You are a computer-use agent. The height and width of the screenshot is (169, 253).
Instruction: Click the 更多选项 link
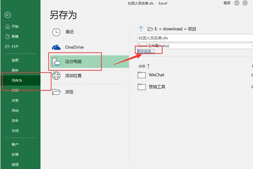[146, 52]
